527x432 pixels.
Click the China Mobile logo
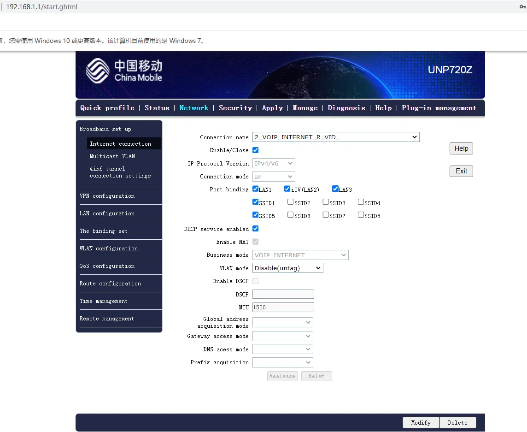[x=123, y=71]
